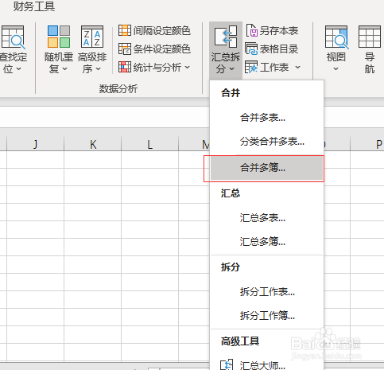This screenshot has width=384, height=370.
Task: Click the 查找定位 search table icon
Action: pos(14,37)
